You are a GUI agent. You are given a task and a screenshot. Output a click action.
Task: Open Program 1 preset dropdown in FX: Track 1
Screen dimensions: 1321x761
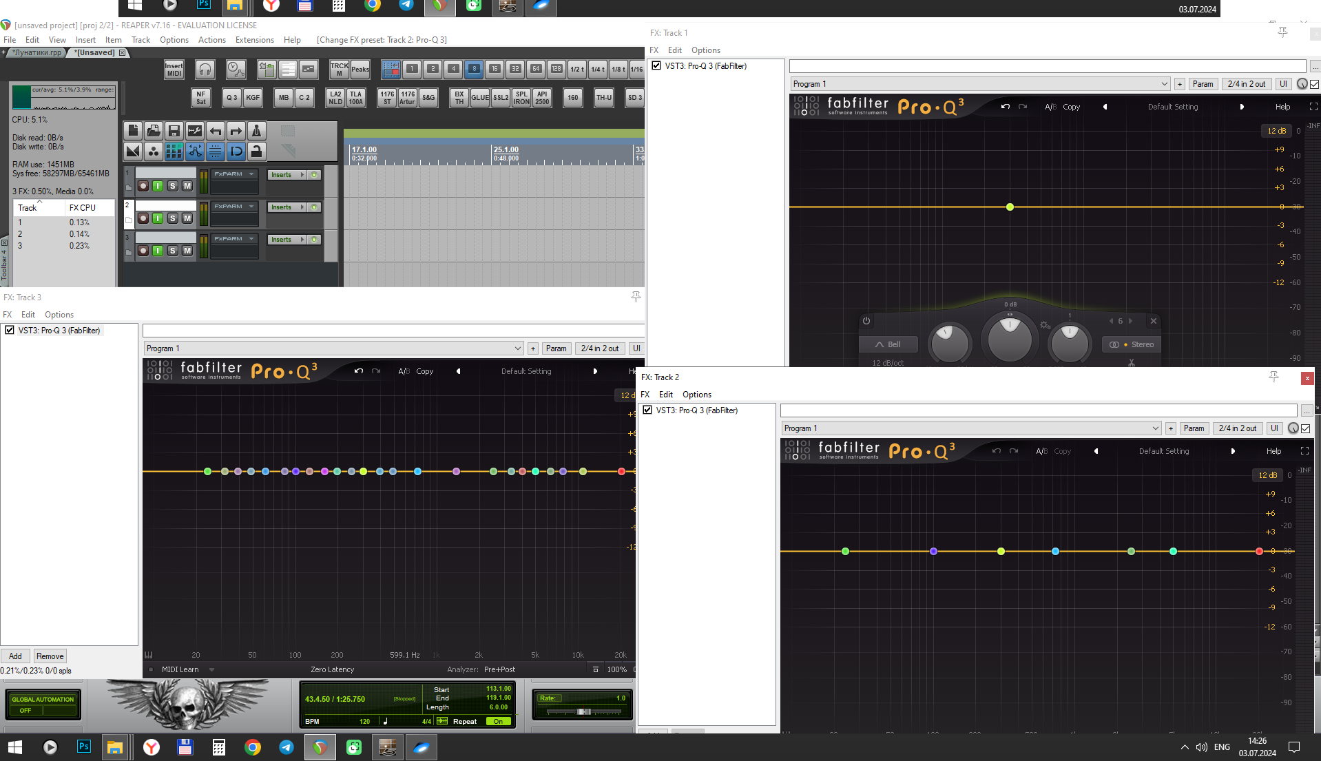(979, 84)
